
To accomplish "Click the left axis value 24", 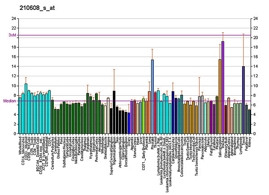I will (13, 18).
